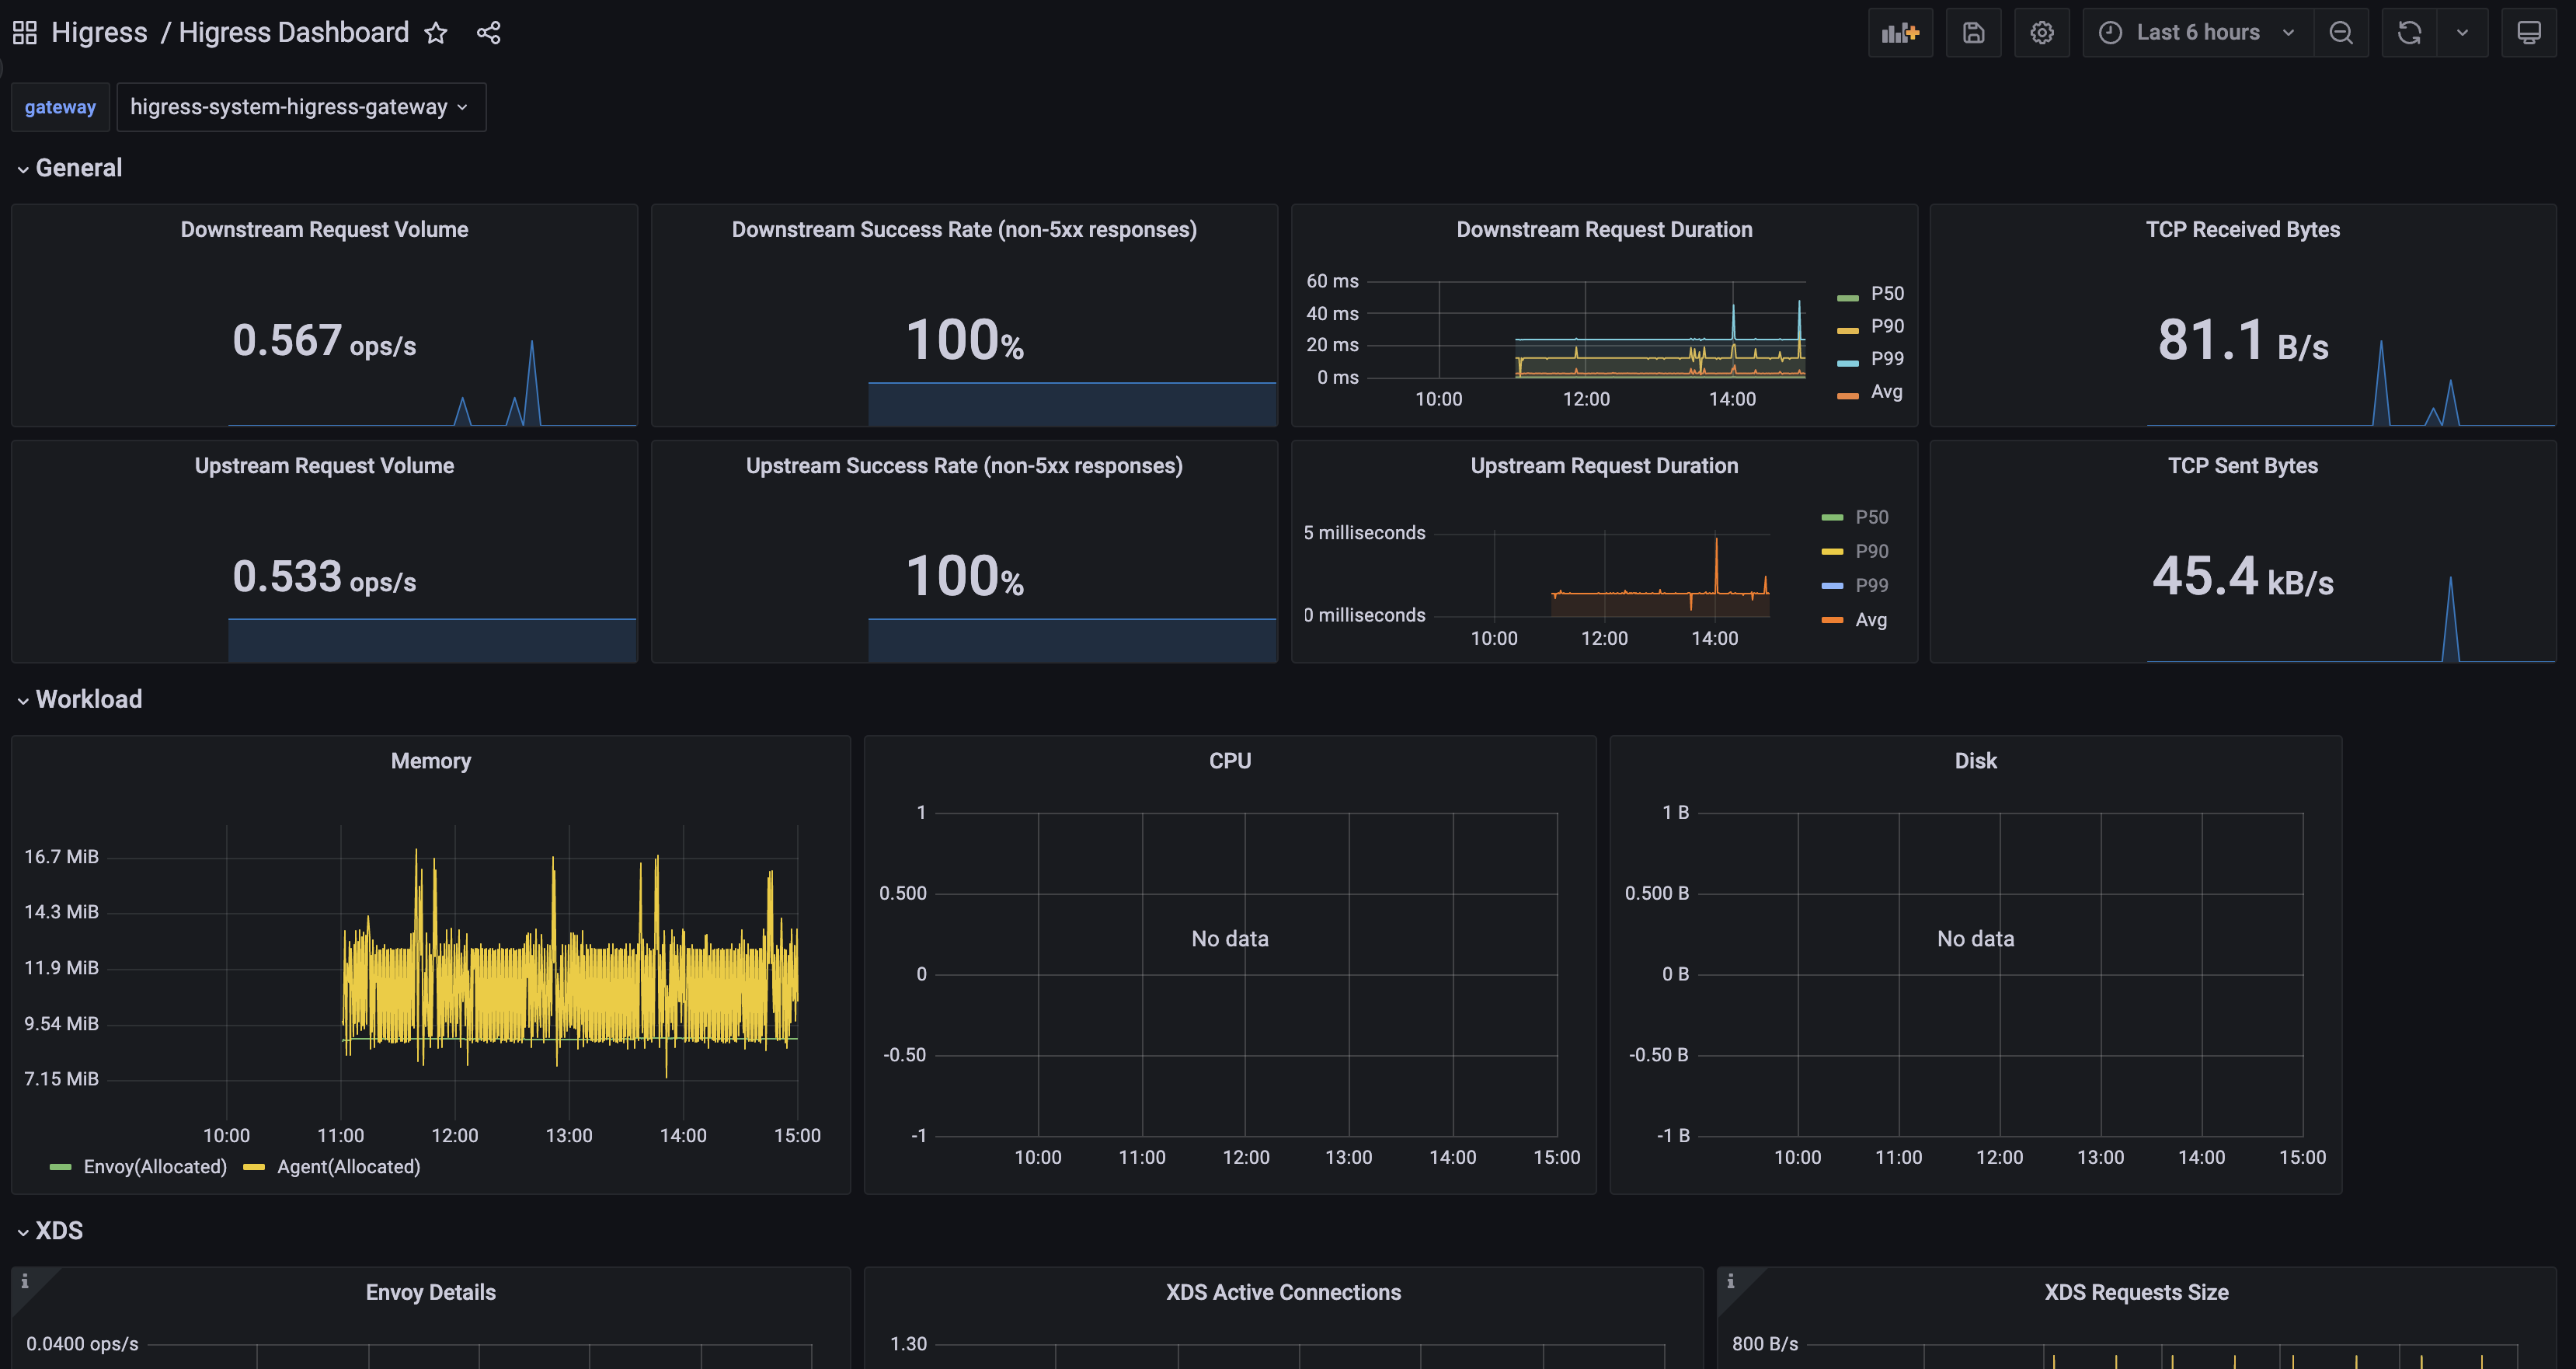
Task: Cycle view mode with monitor icon
Action: coord(2528,33)
